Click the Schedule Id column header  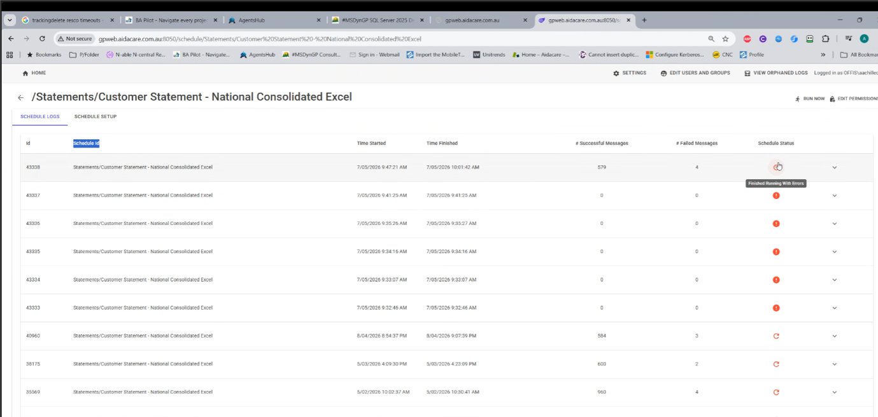point(86,143)
